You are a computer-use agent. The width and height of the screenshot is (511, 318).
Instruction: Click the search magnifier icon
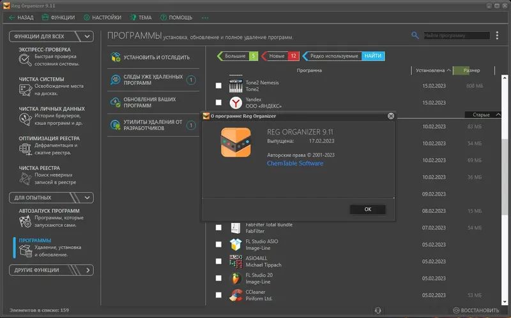pyautogui.click(x=415, y=35)
